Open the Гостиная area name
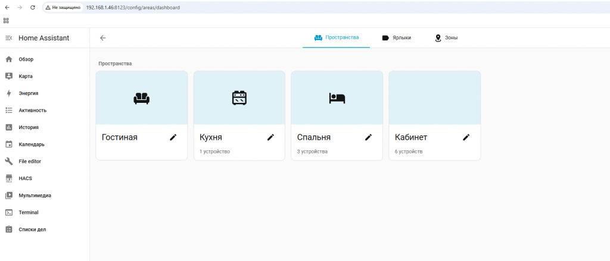 (x=119, y=137)
